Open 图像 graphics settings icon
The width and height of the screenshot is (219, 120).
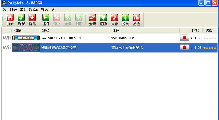pos(104,18)
